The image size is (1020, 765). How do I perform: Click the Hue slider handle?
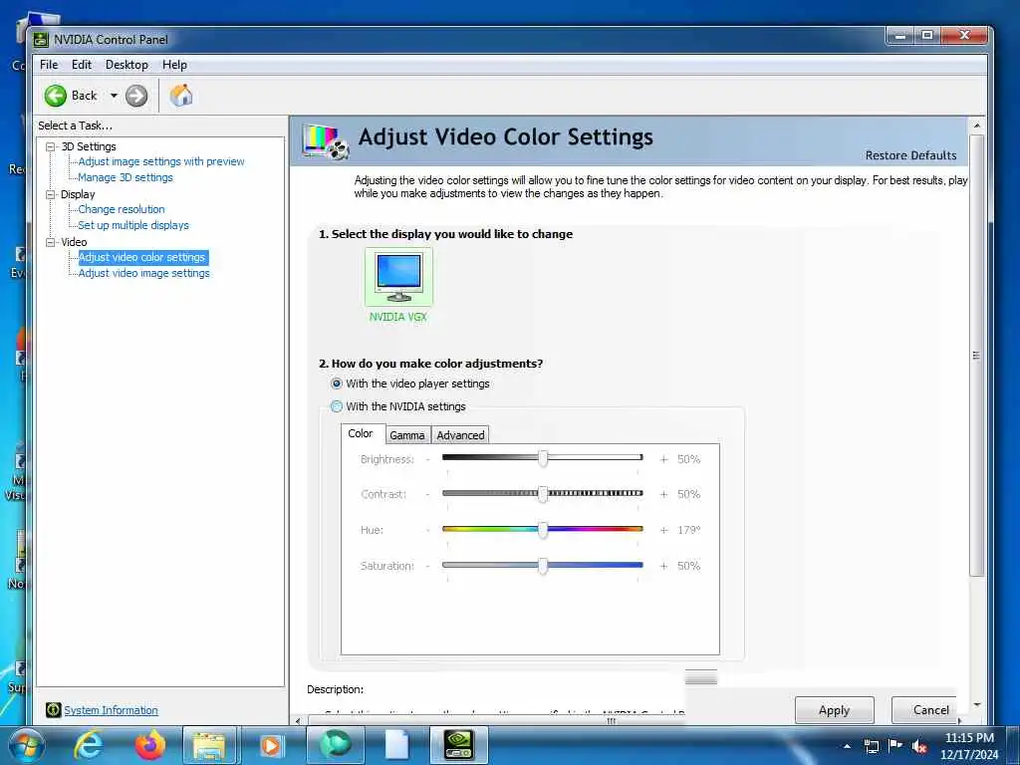[543, 530]
